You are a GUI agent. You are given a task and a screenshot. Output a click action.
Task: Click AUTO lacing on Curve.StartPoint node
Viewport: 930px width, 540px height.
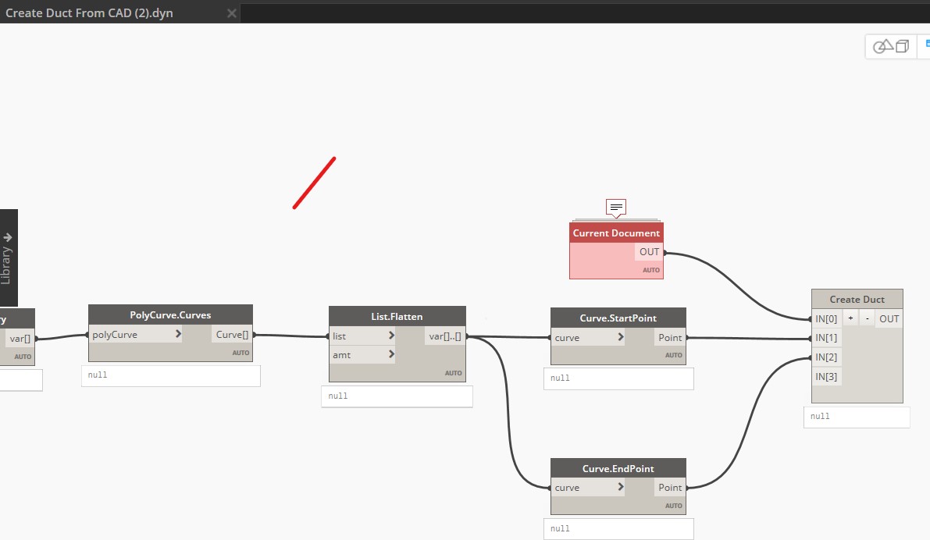click(x=673, y=355)
